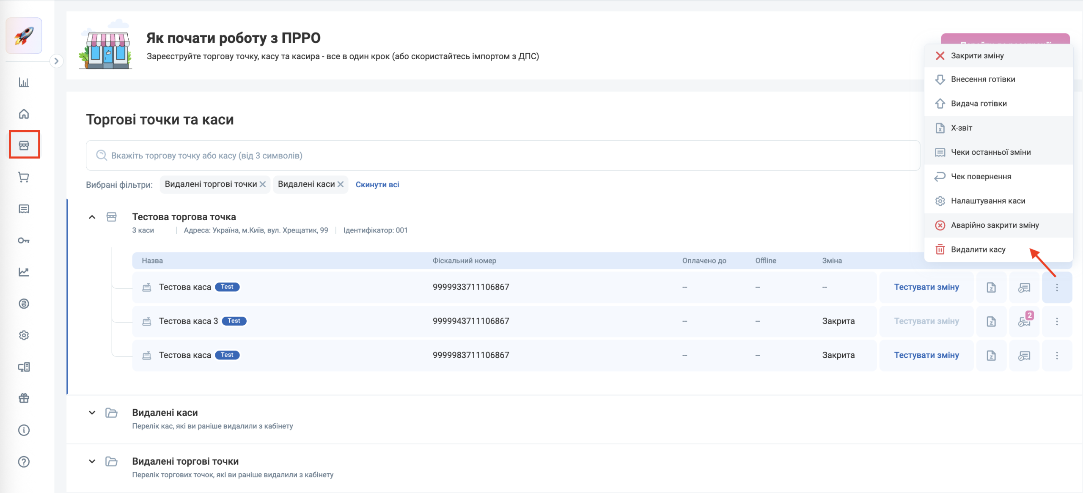Choose Видалити касу from the menu
This screenshot has width=1083, height=493.
tap(978, 249)
